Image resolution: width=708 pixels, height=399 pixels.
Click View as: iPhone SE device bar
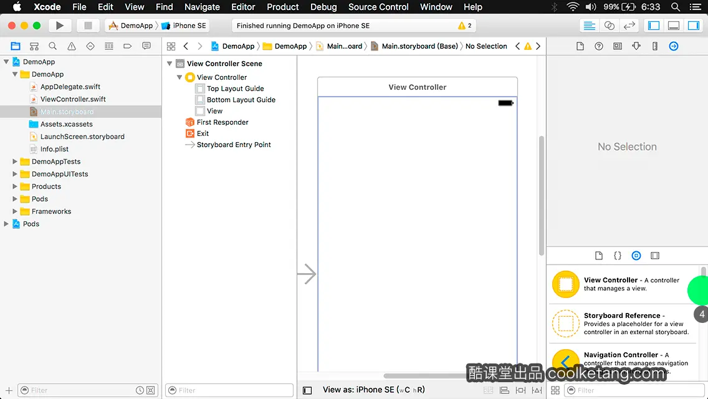click(x=373, y=390)
